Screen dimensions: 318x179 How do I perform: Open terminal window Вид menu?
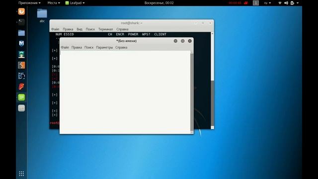pyautogui.click(x=79, y=29)
